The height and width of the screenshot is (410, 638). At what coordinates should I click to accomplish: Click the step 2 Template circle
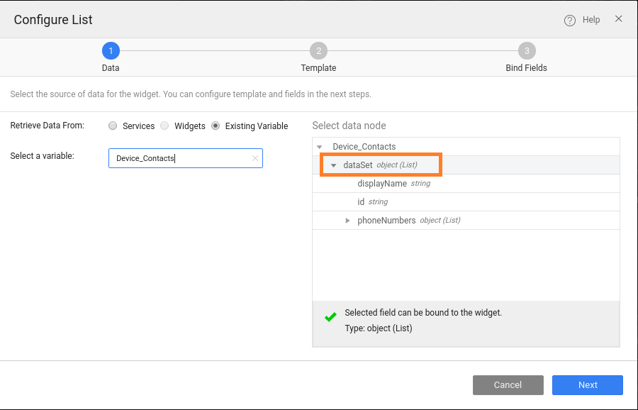(318, 50)
